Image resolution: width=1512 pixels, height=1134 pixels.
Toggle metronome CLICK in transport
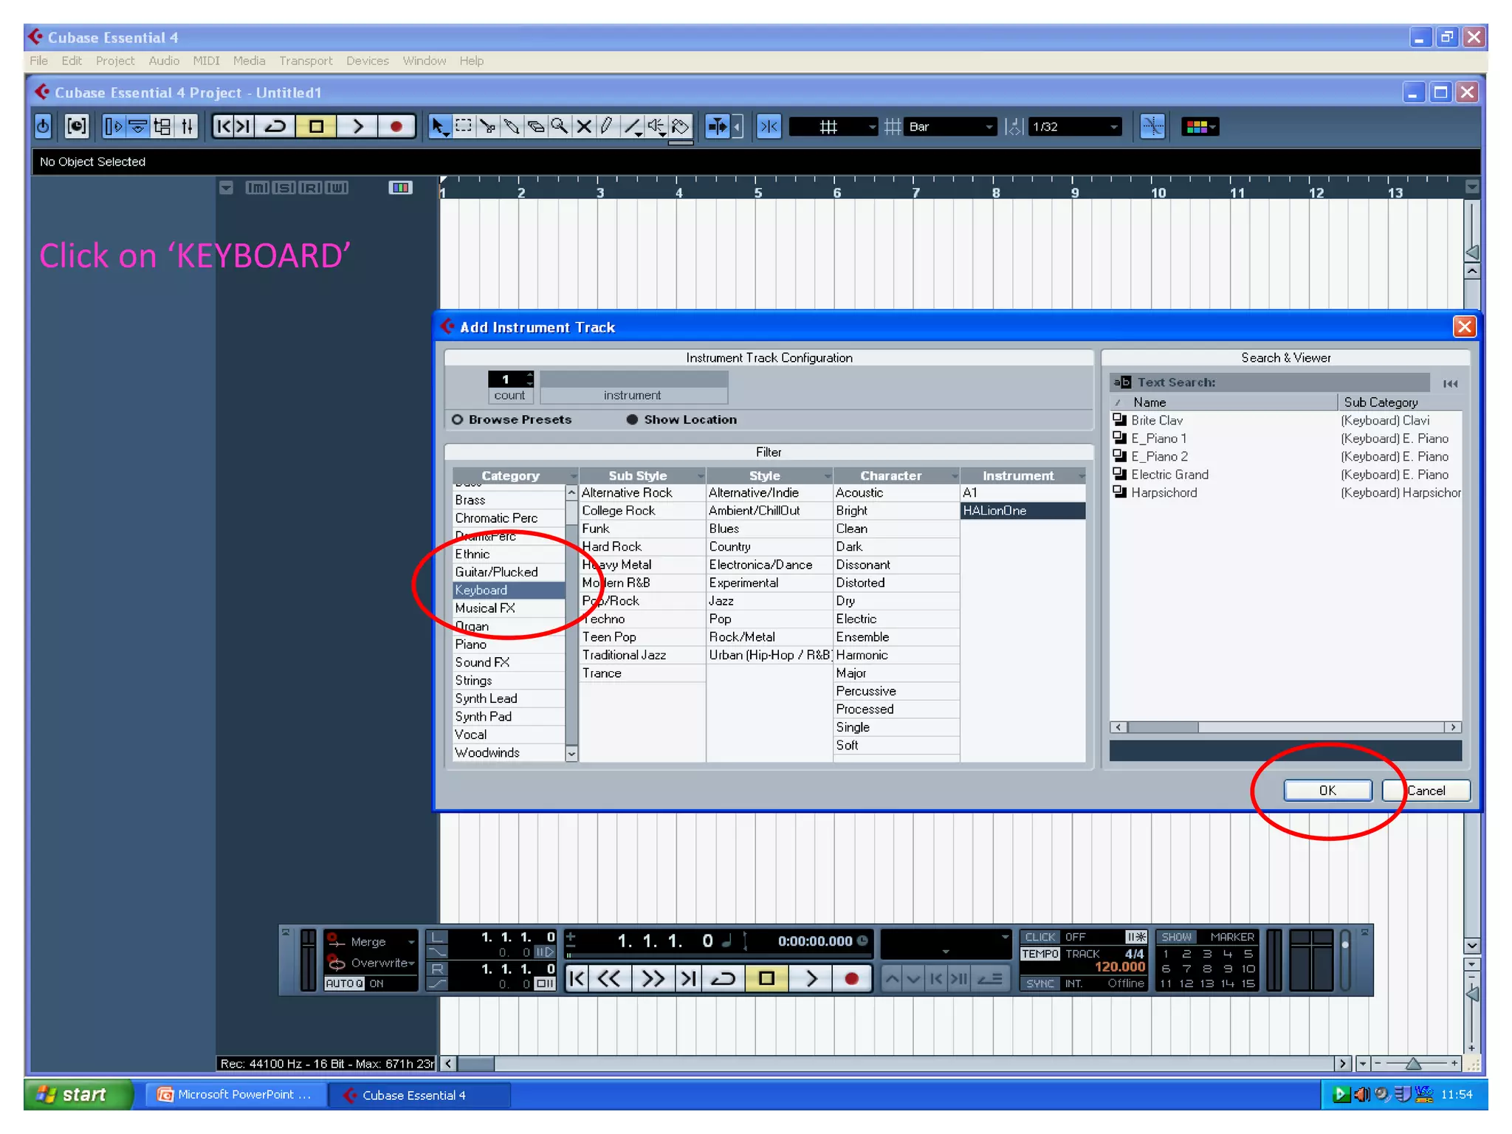point(1039,937)
